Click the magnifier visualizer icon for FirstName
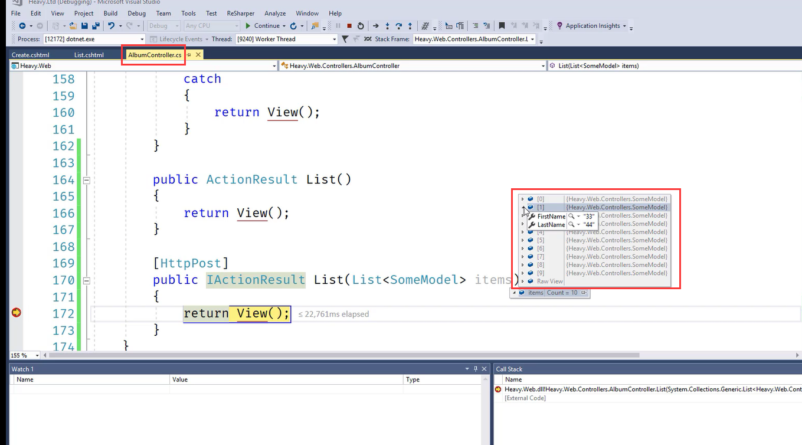802x445 pixels. pos(571,217)
